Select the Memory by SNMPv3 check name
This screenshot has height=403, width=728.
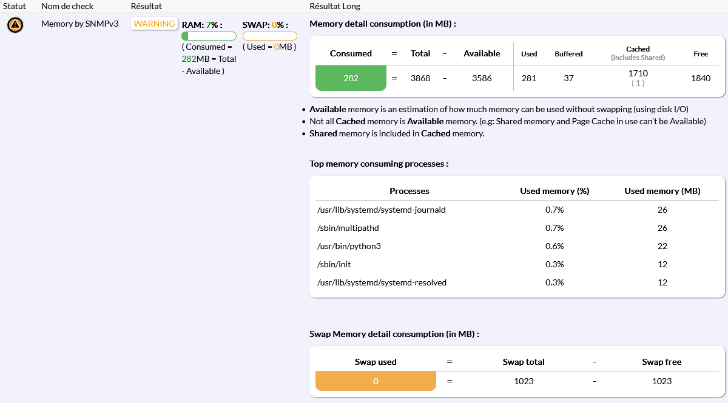[x=79, y=24]
